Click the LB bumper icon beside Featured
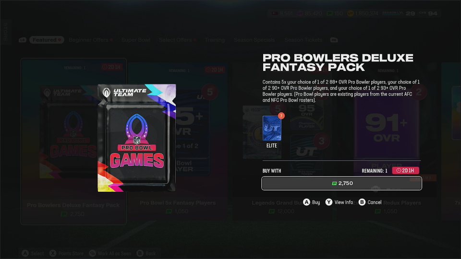The width and height of the screenshot is (461, 259). point(23,40)
